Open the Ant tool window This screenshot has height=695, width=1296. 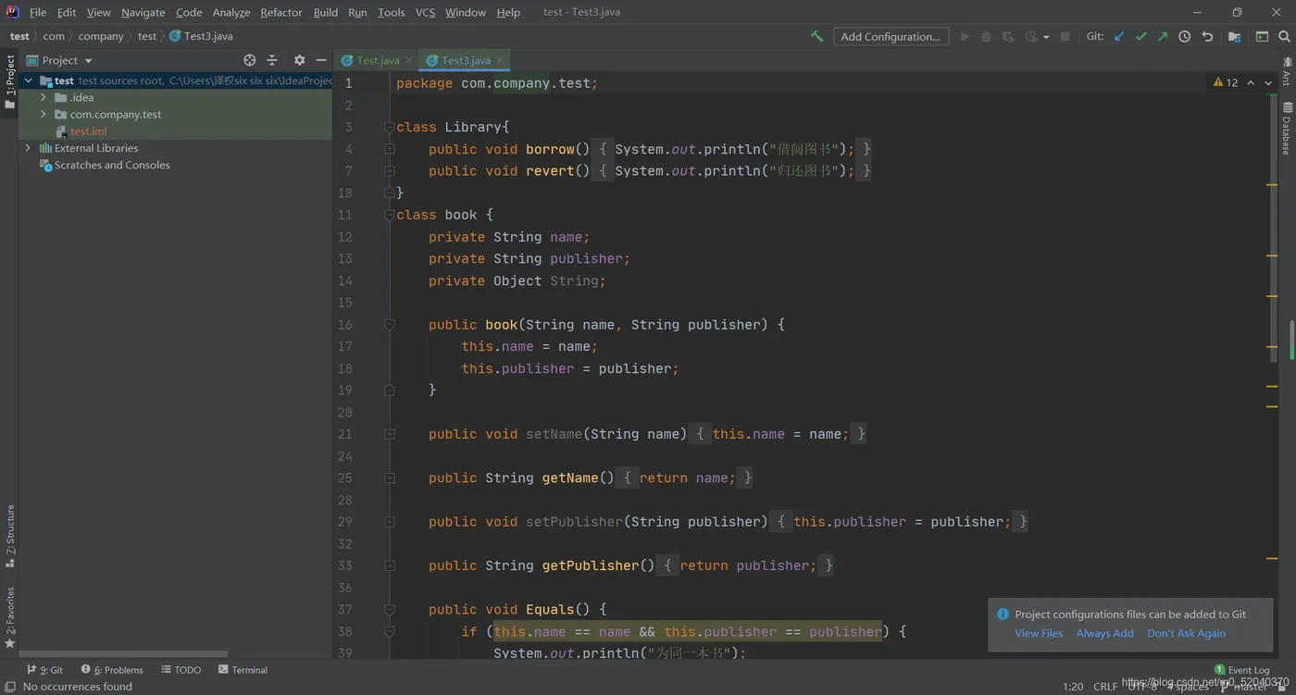click(x=1287, y=73)
